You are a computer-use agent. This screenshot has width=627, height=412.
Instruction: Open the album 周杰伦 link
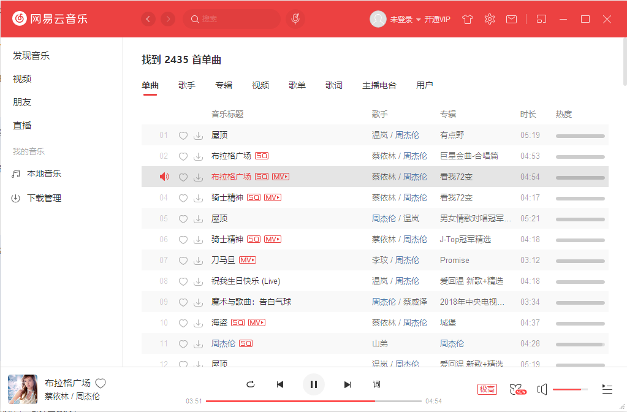coord(452,343)
